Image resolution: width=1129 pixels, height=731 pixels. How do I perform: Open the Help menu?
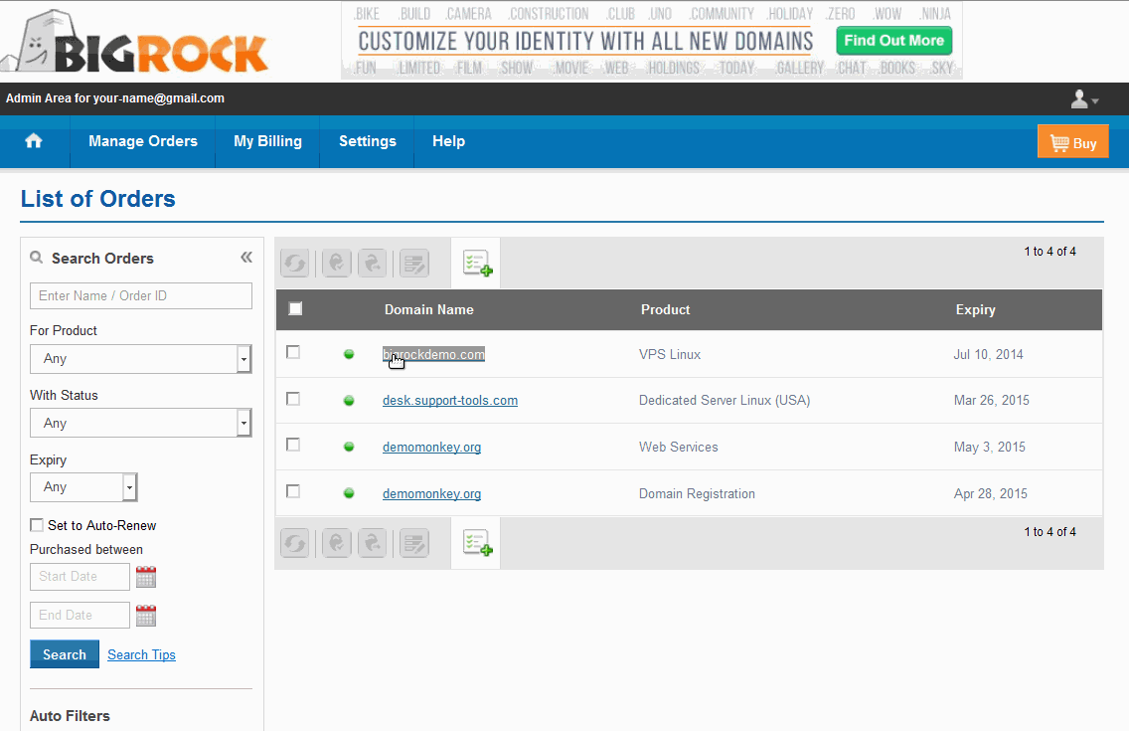tap(448, 141)
